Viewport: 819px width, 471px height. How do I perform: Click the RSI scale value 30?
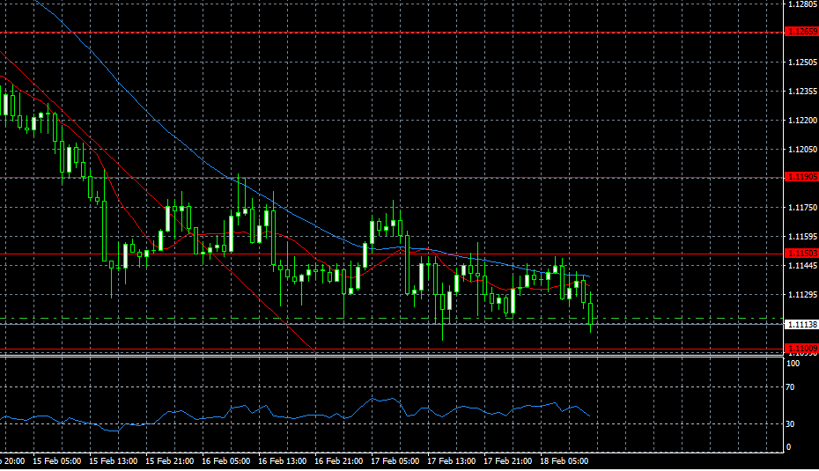click(790, 424)
